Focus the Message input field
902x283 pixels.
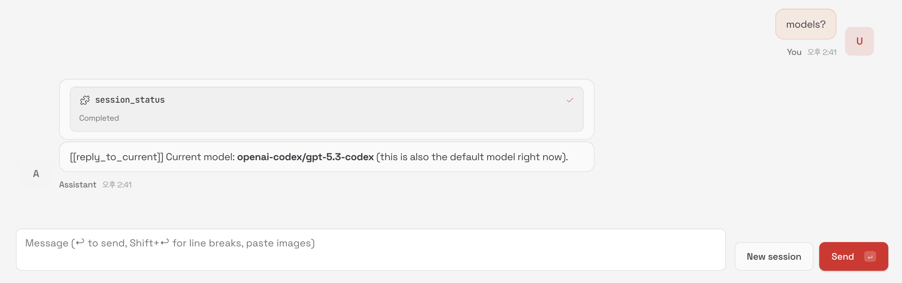[x=371, y=250]
